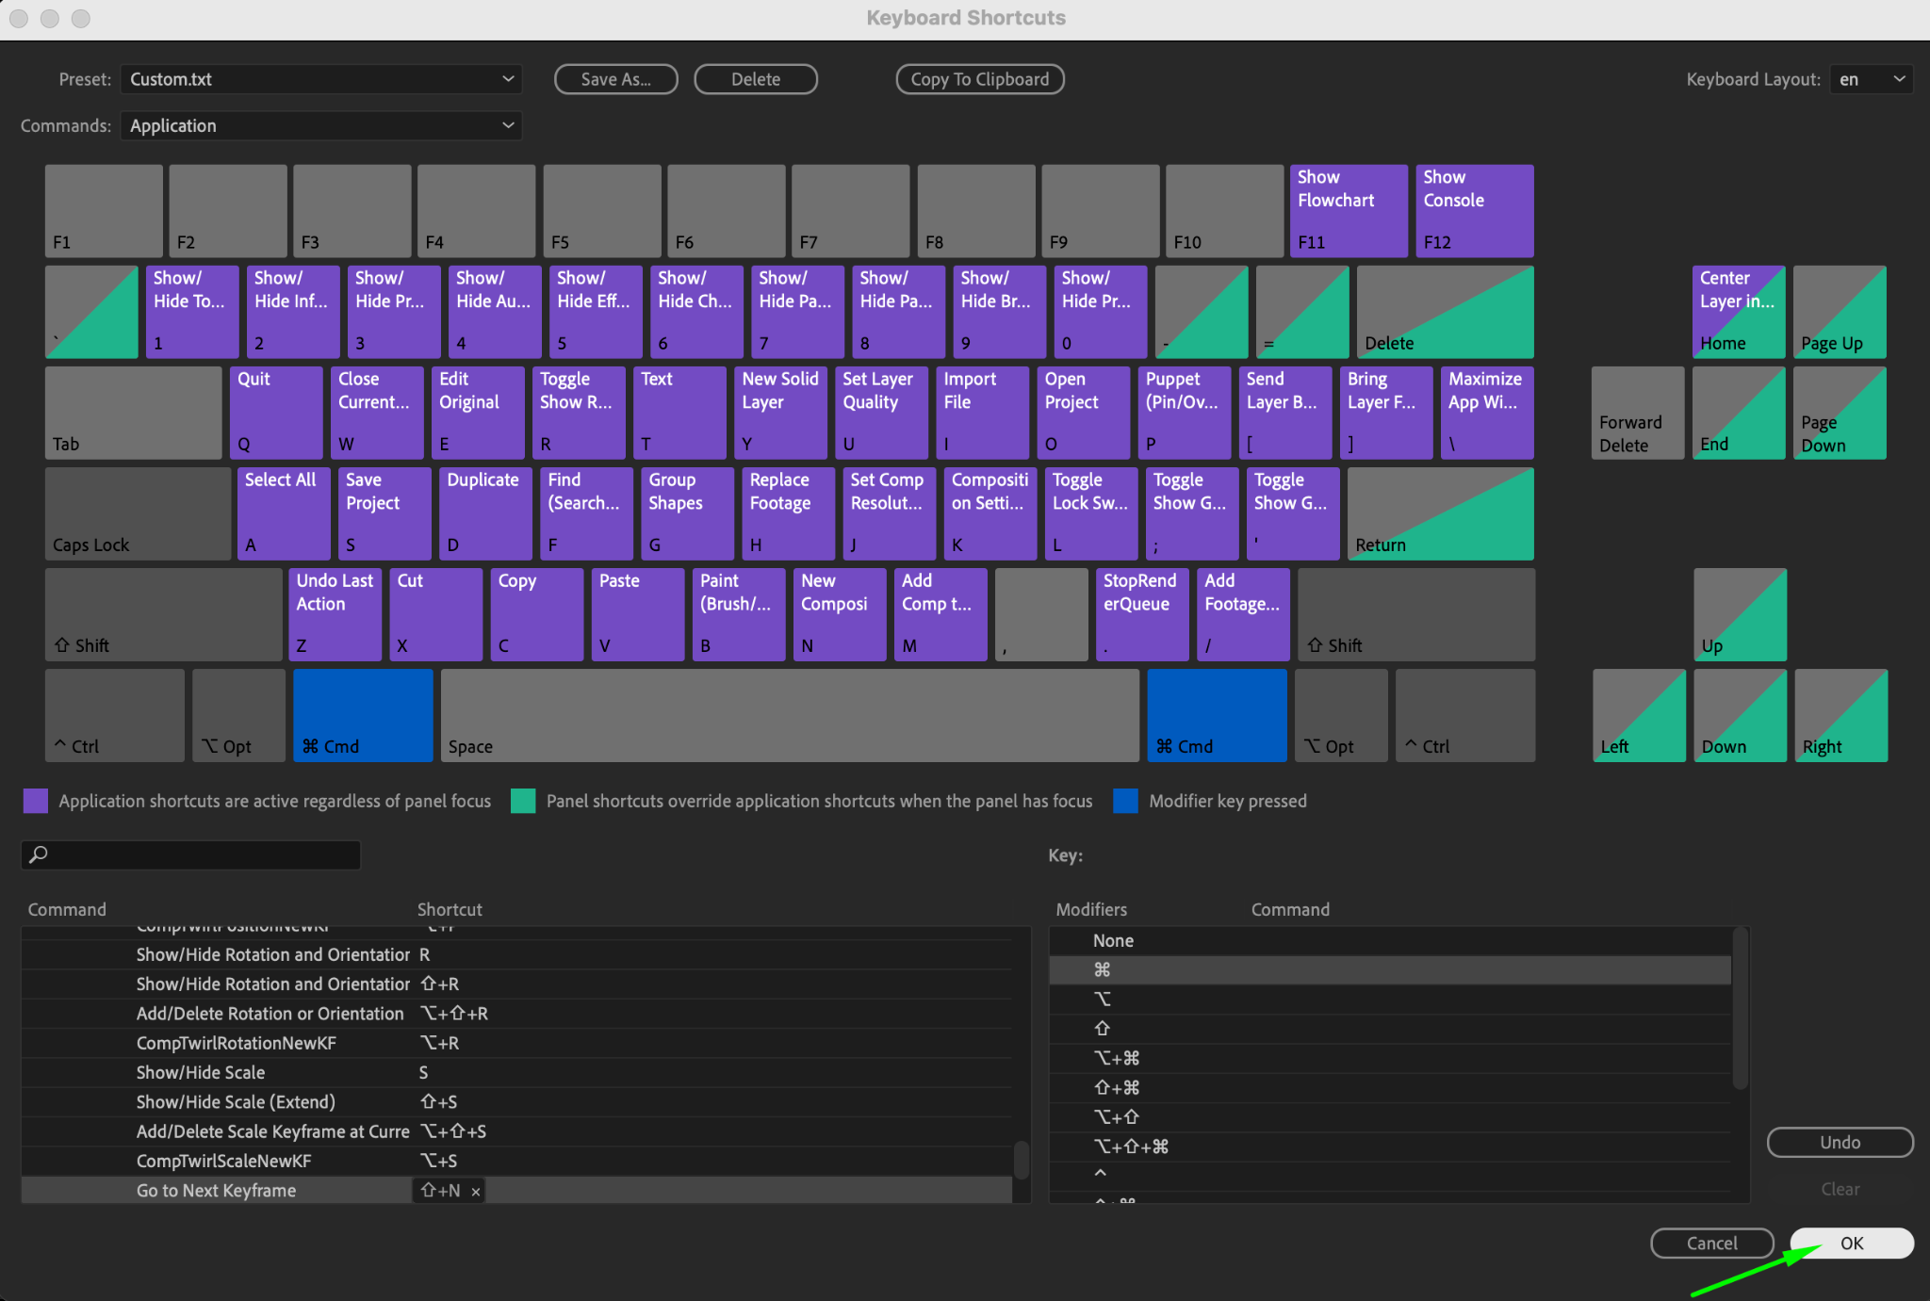The height and width of the screenshot is (1301, 1930).
Task: Click the Show Console F12 key
Action: (x=1474, y=211)
